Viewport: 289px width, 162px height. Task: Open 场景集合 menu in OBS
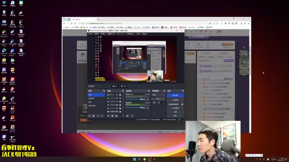click(130, 34)
